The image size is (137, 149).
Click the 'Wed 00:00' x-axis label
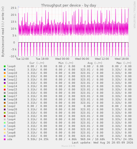[x=62, y=59]
